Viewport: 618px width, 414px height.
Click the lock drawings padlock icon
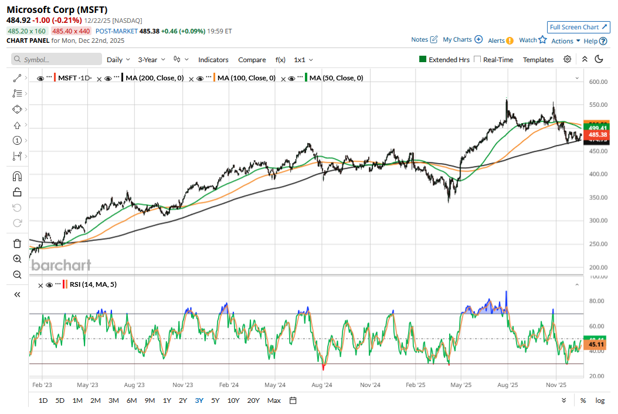[x=17, y=192]
